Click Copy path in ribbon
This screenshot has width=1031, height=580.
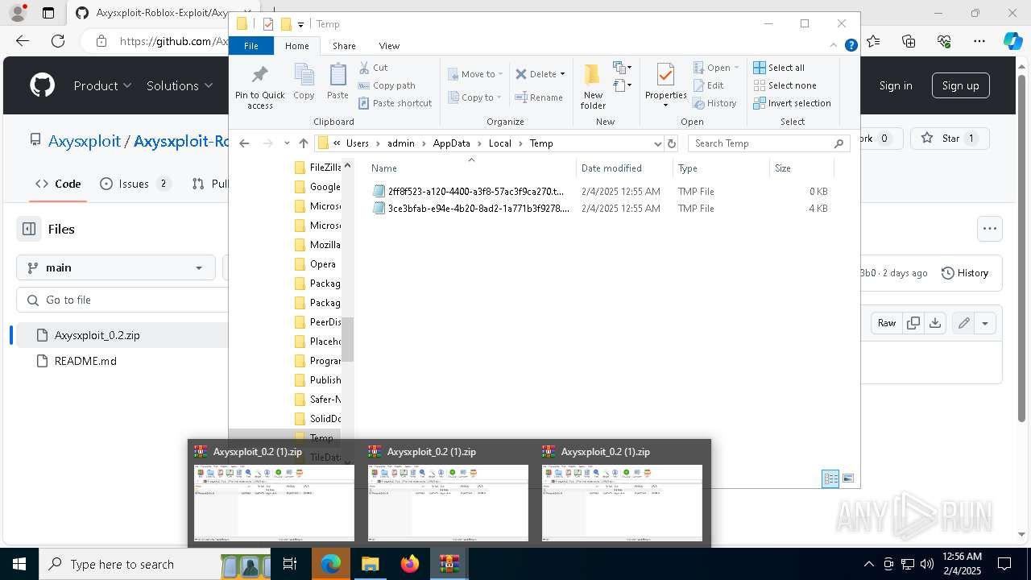point(387,85)
